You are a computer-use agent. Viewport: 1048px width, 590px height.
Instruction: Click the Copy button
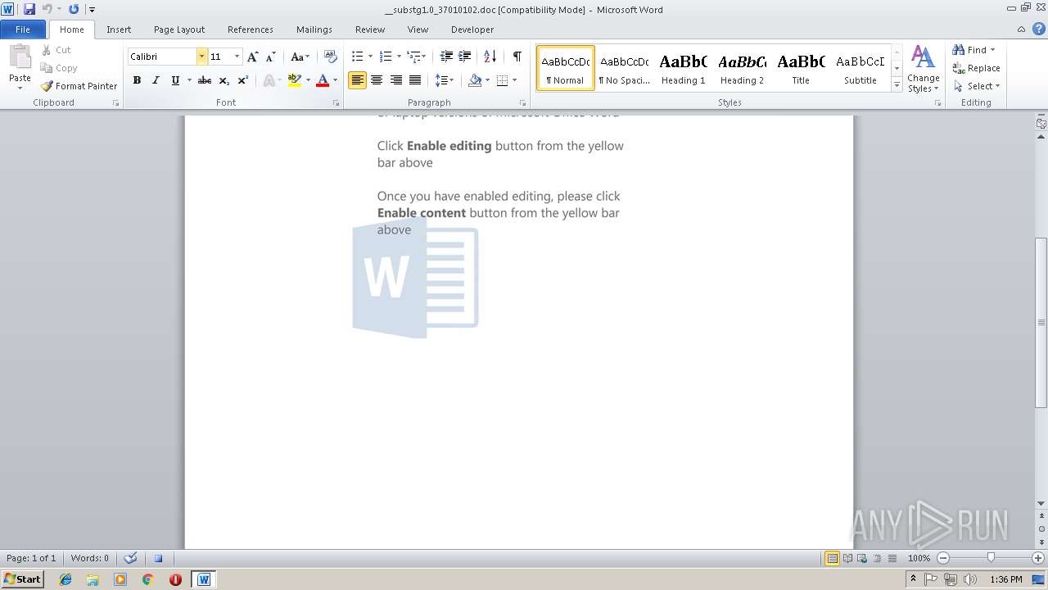coord(59,68)
